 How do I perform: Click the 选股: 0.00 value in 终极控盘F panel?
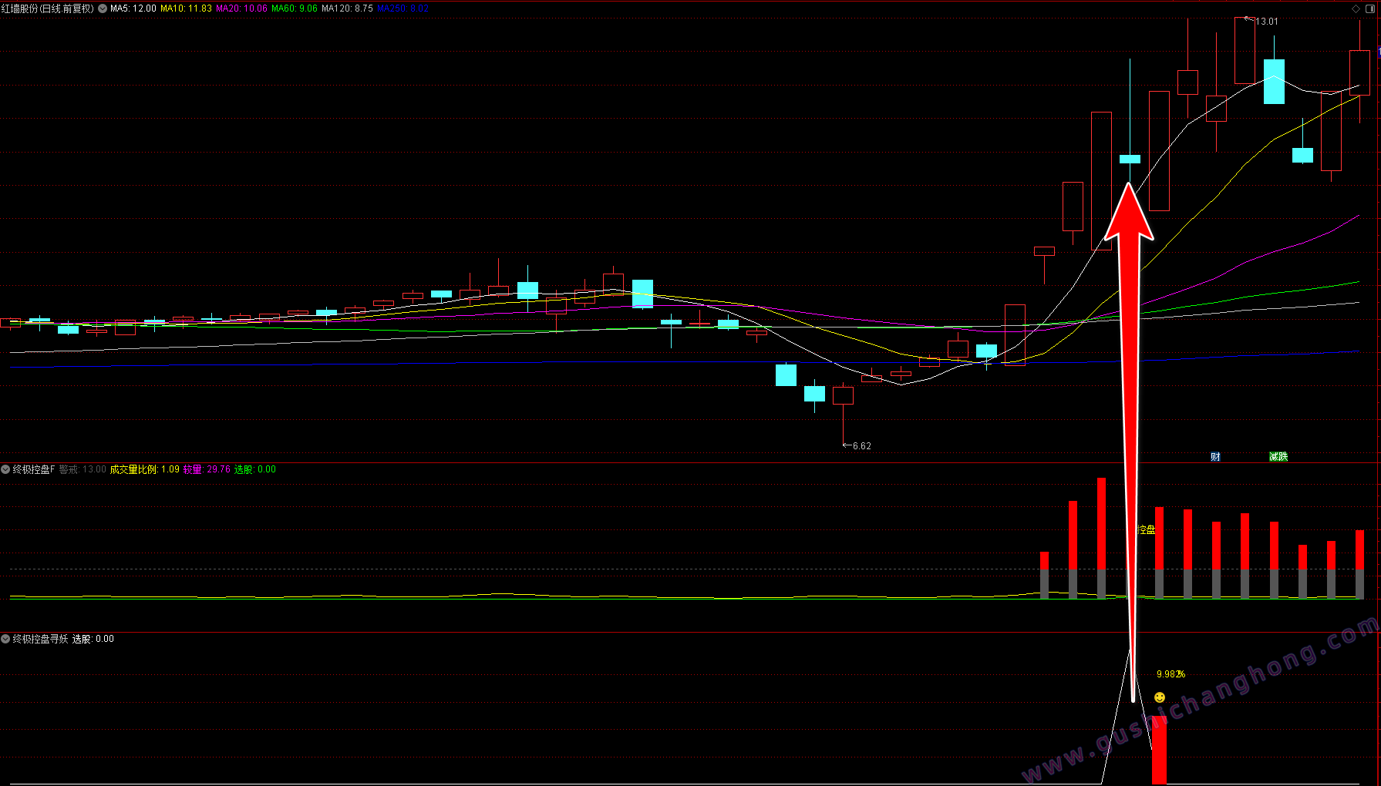255,469
